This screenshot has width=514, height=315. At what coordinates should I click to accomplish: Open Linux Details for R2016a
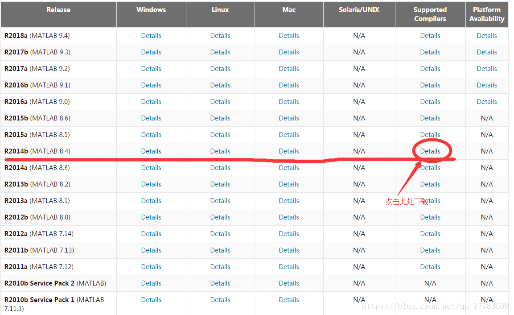point(220,102)
